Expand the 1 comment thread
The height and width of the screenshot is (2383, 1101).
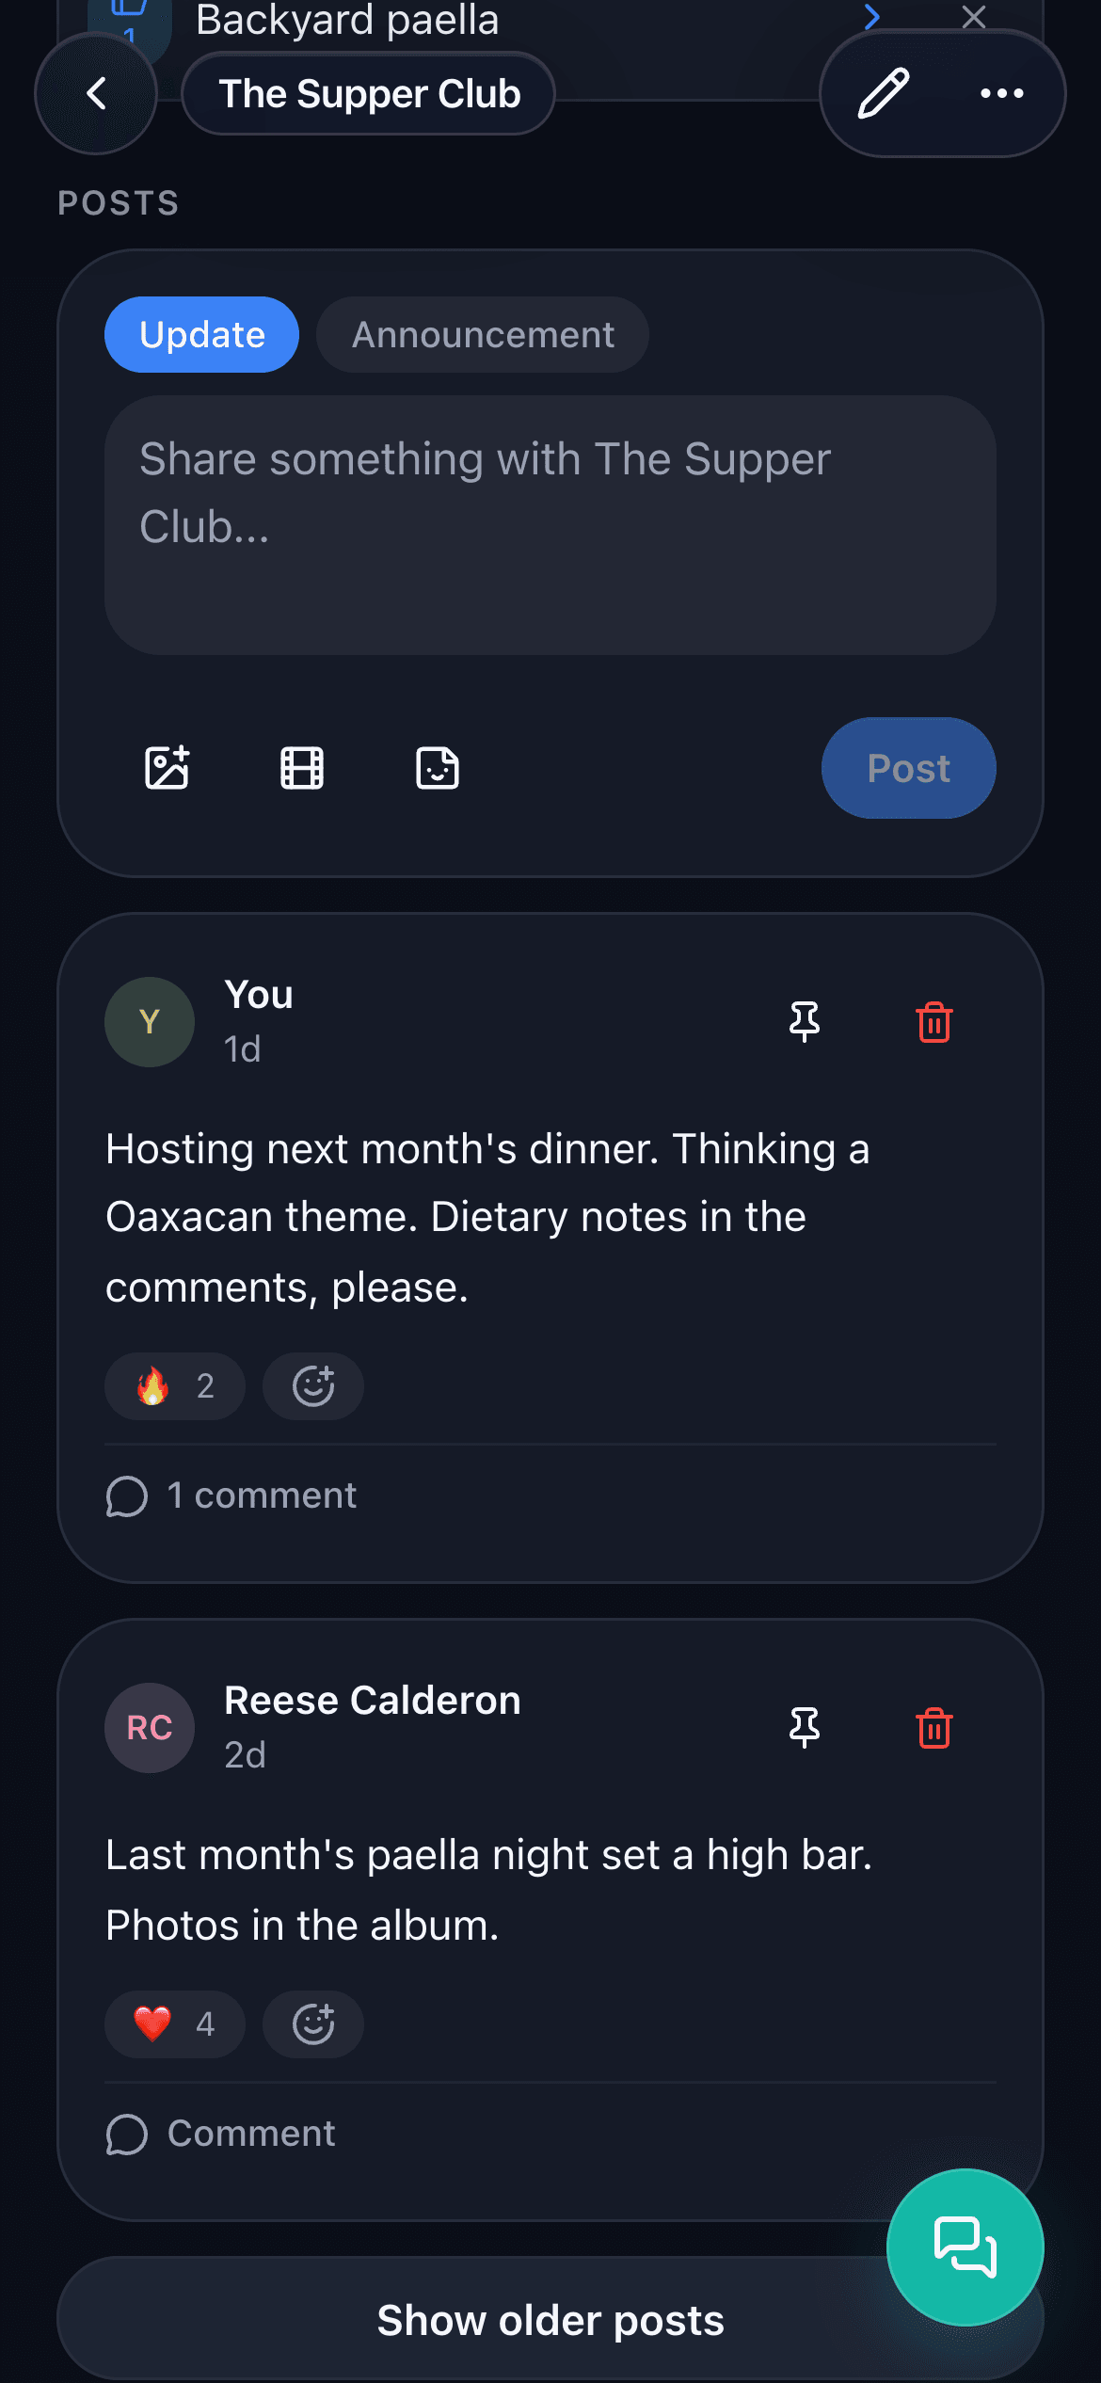coord(231,1495)
